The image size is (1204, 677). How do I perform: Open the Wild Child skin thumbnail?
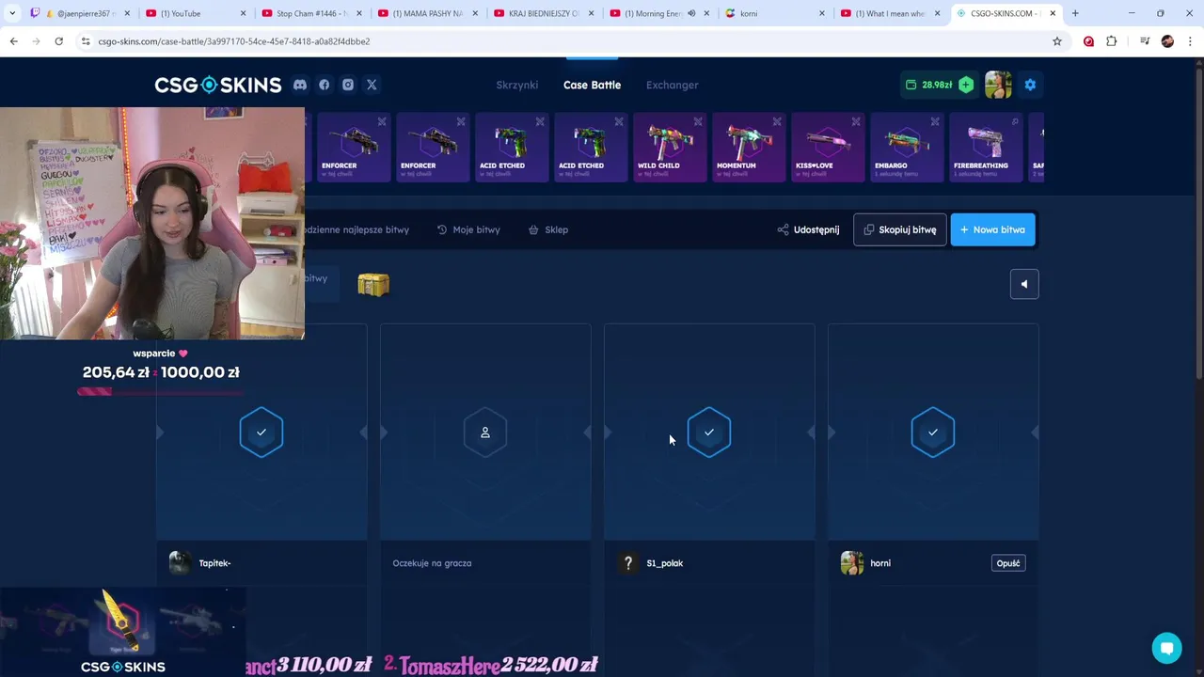point(670,143)
